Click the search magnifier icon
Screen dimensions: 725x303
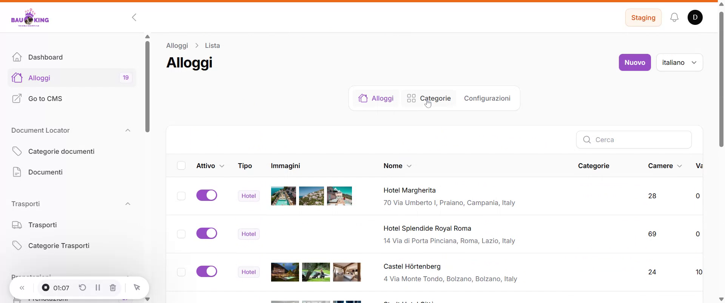tap(587, 140)
